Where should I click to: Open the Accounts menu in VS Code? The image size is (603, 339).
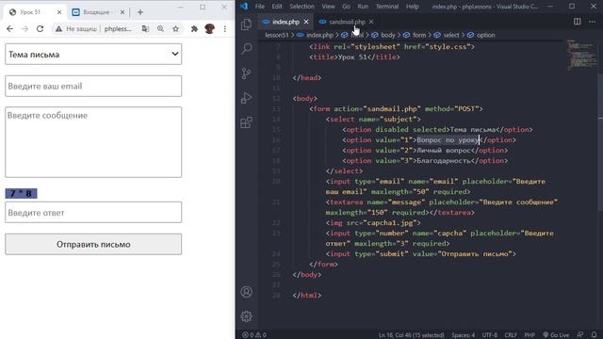click(246, 292)
